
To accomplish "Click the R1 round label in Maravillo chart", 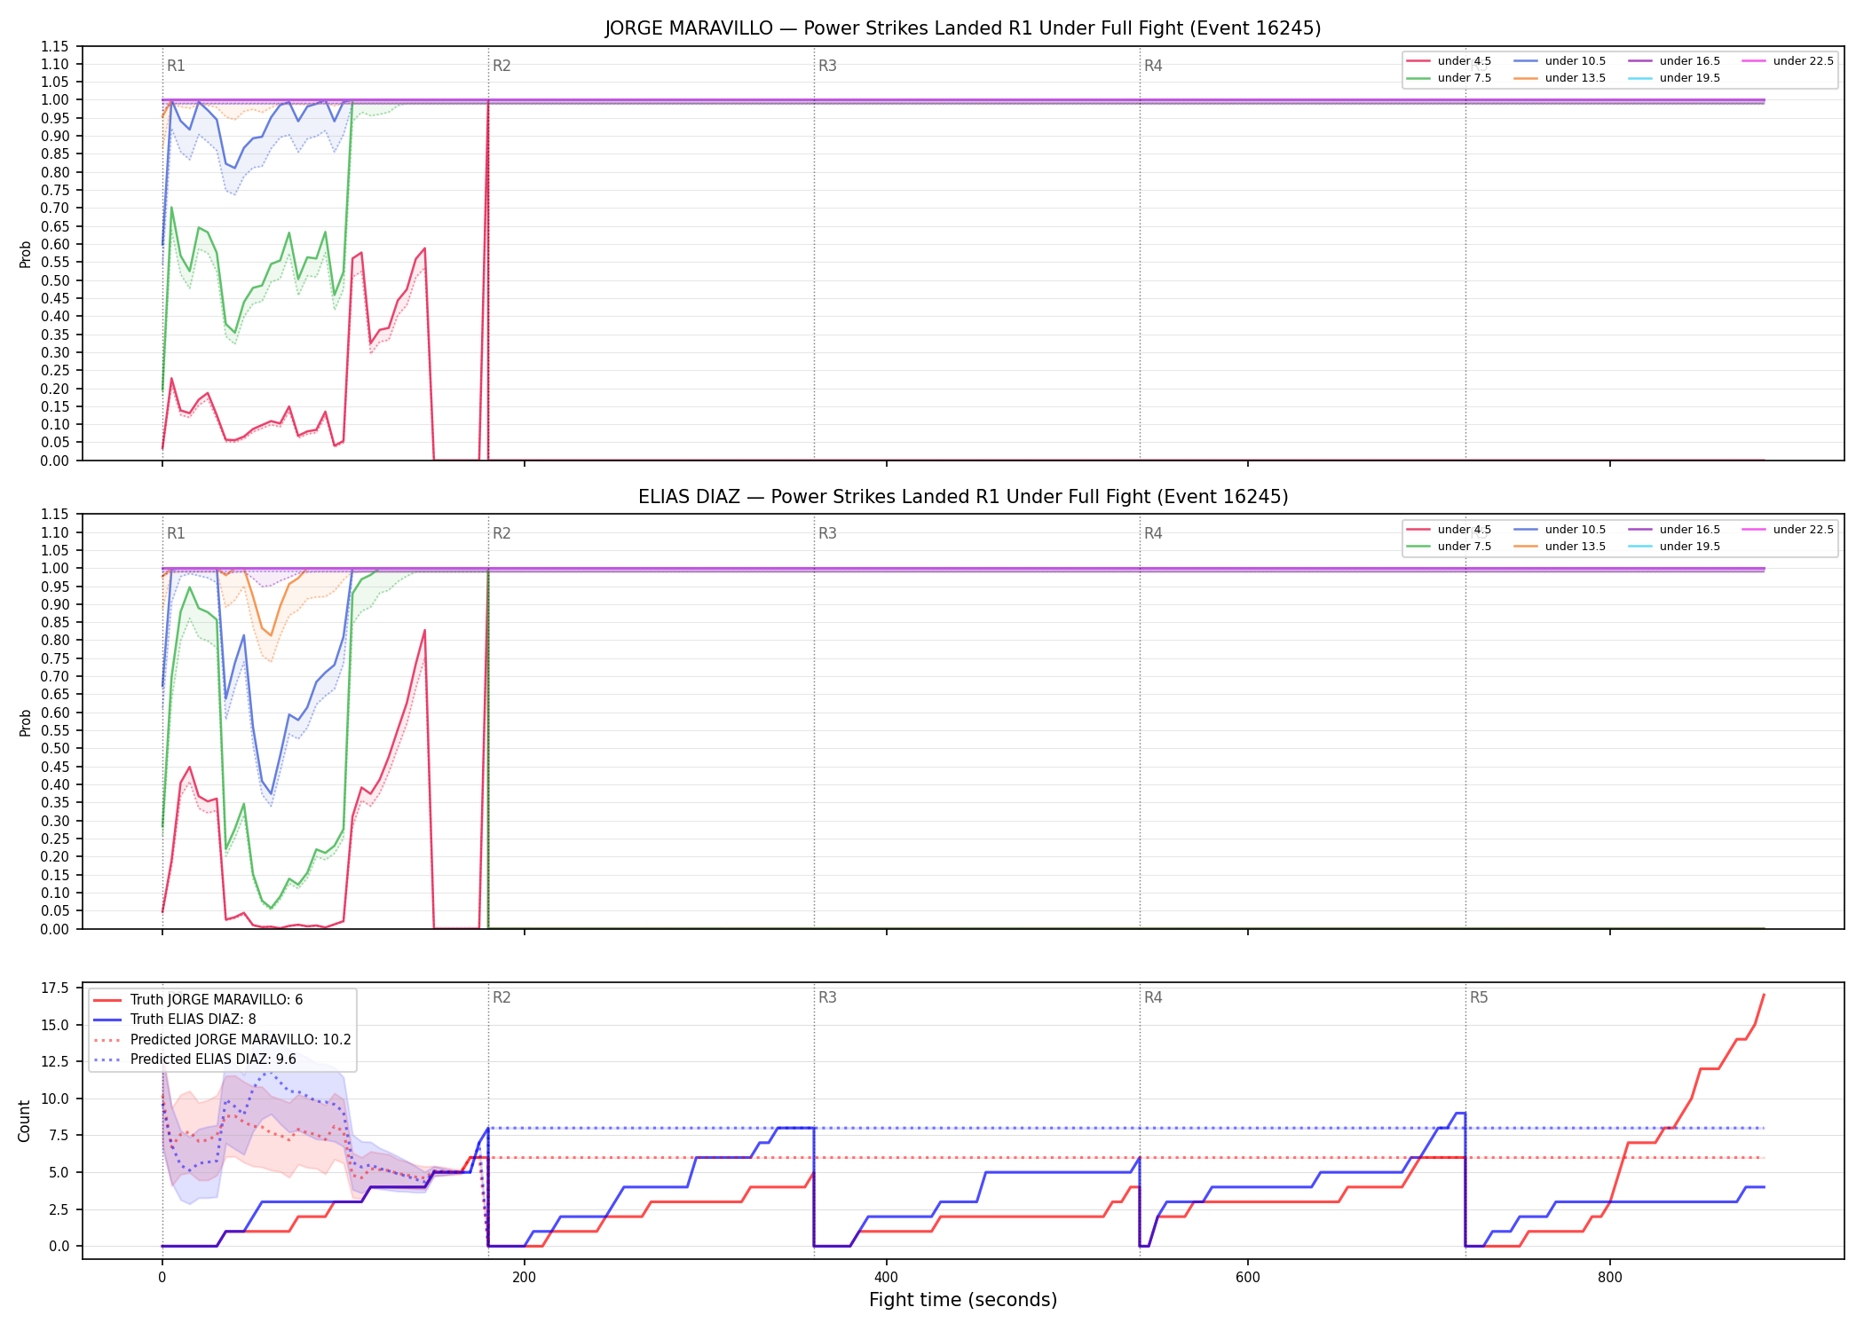I will pyautogui.click(x=176, y=66).
